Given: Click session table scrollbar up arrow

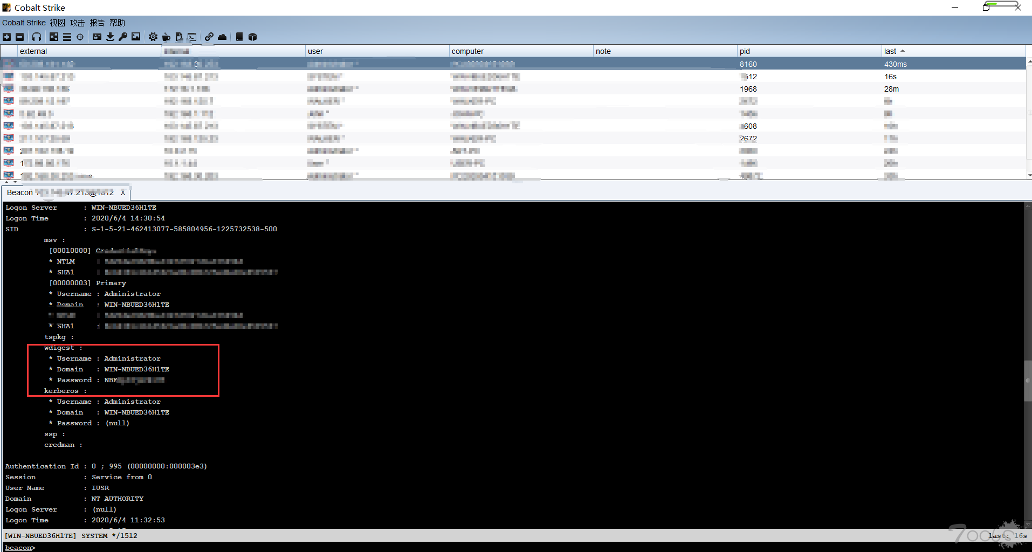Looking at the screenshot, I should (1029, 61).
